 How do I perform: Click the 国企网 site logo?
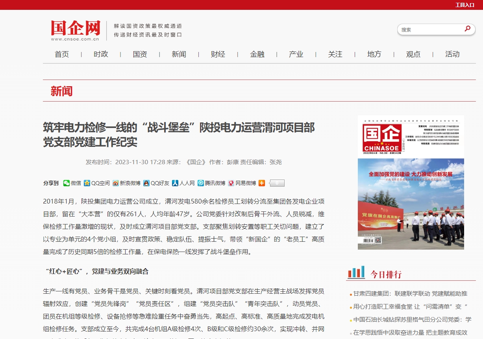pos(76,30)
